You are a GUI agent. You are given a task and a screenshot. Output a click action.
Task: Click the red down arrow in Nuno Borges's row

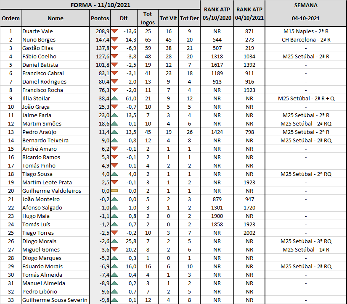114,39
